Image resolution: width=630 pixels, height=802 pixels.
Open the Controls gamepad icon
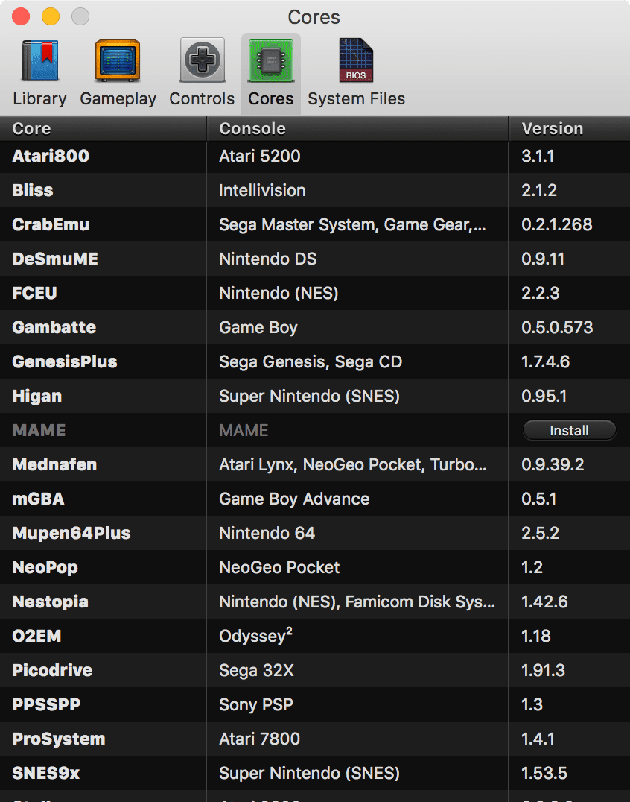coord(203,60)
